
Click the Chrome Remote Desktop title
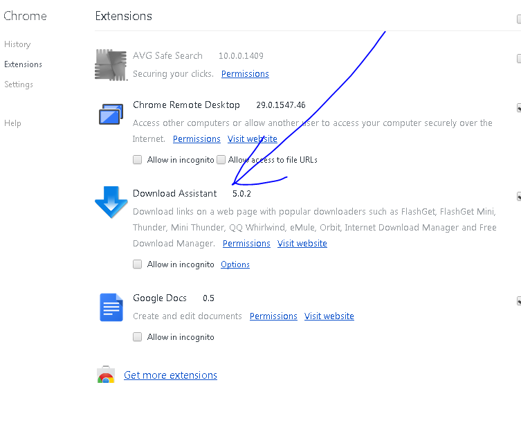[x=186, y=105]
